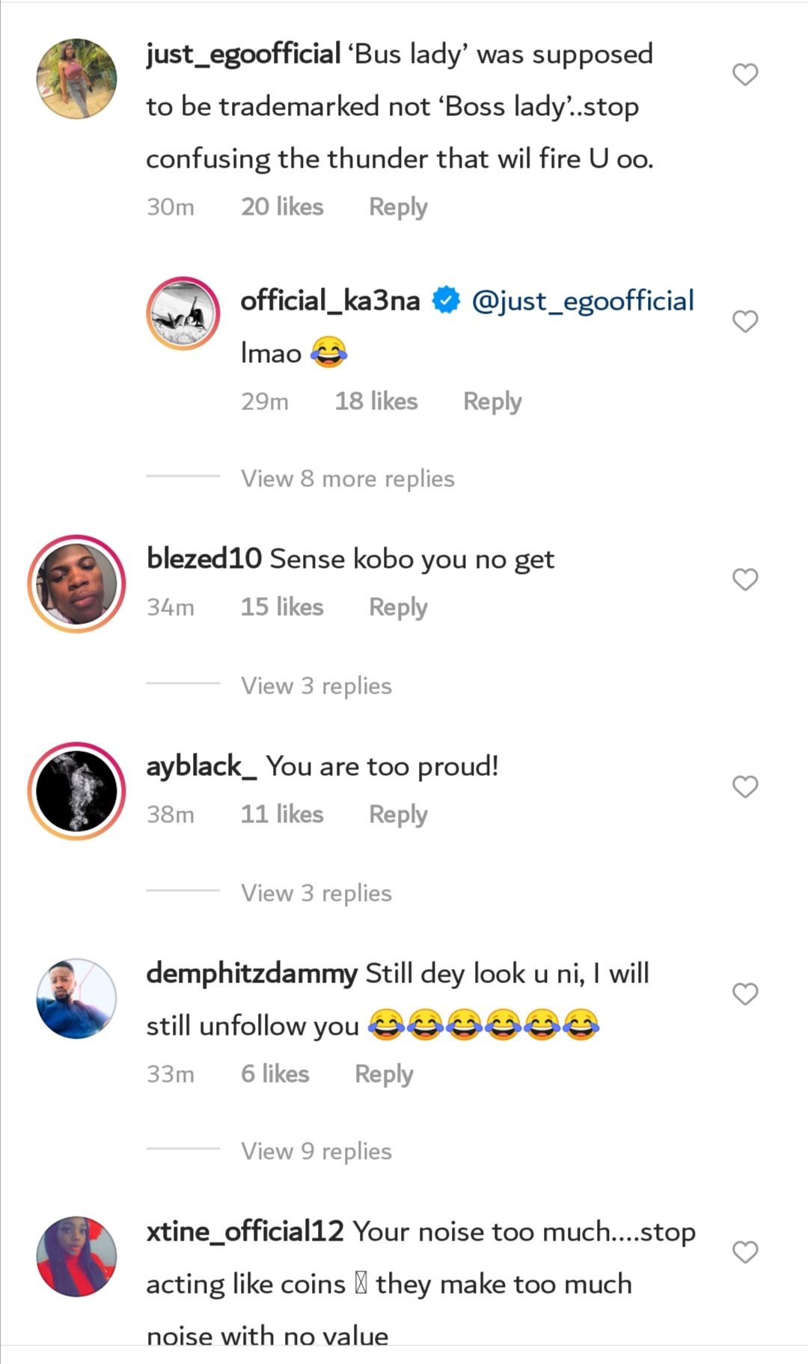Show 'View 9 replies' under demphitzdammy
This screenshot has height=1364, width=808.
tap(316, 1151)
